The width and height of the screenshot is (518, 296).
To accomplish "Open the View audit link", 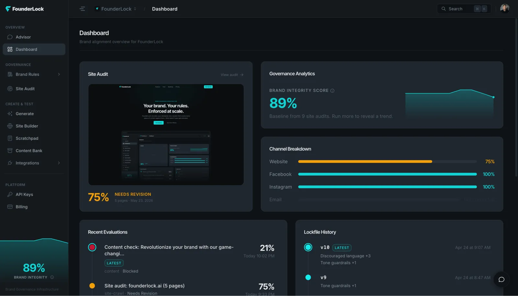I will [232, 75].
